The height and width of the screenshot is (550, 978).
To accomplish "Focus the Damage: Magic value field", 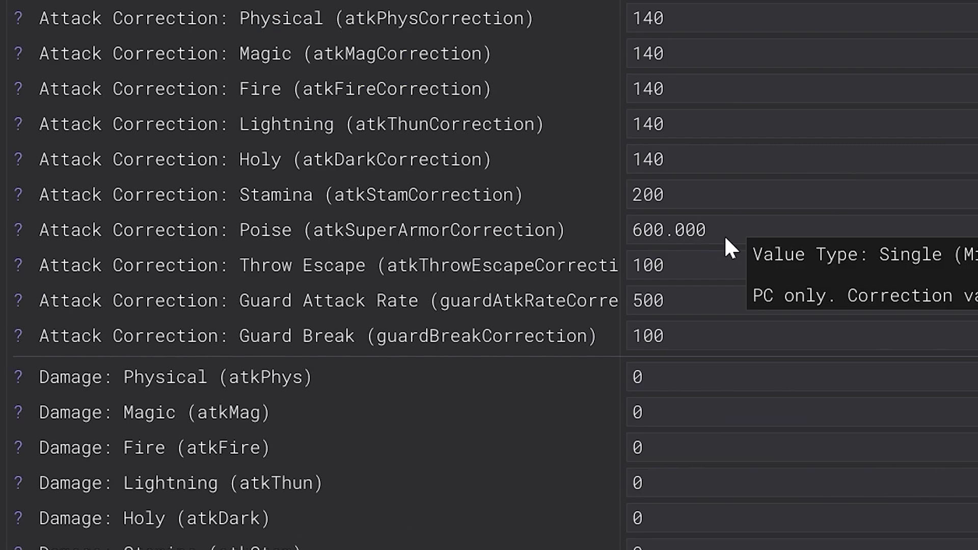I will (800, 412).
